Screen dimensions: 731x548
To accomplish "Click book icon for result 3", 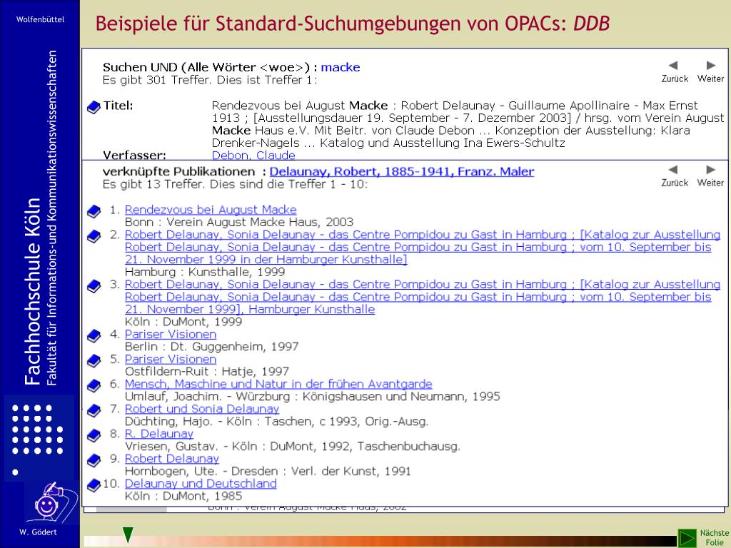I will tap(94, 286).
